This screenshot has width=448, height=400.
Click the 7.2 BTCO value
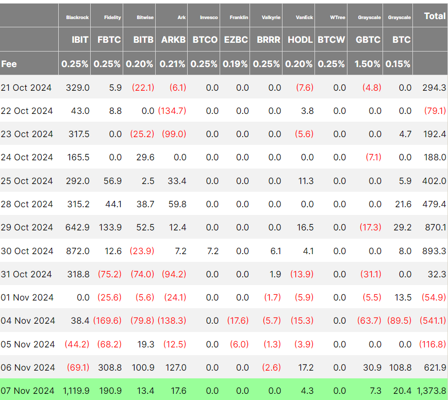tap(213, 251)
